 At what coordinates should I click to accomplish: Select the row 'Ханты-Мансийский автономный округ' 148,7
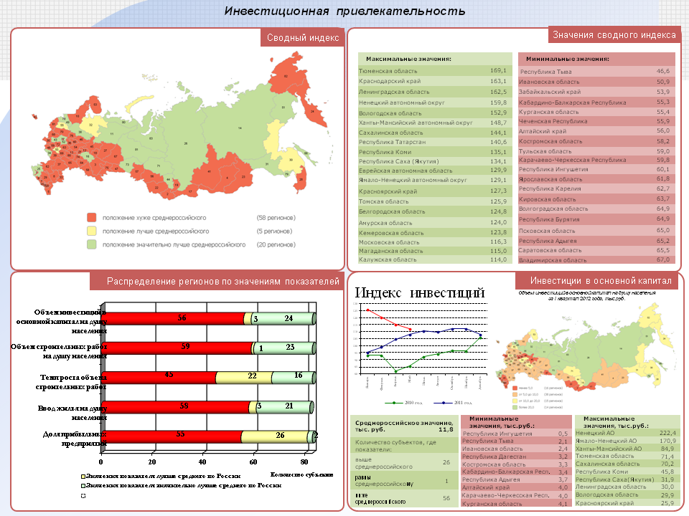[435, 123]
